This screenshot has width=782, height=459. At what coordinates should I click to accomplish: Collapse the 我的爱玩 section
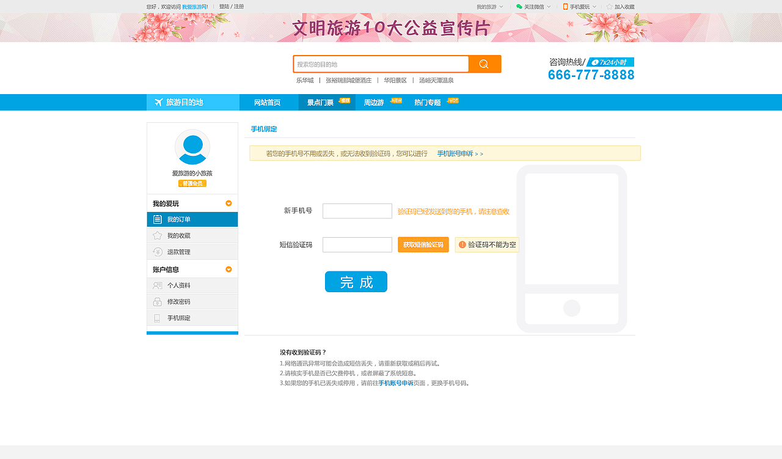[x=228, y=203]
